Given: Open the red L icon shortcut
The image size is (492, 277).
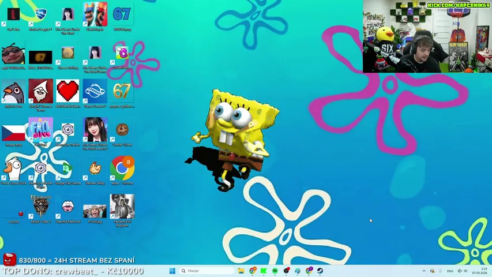Looking at the screenshot, I should (x=13, y=17).
